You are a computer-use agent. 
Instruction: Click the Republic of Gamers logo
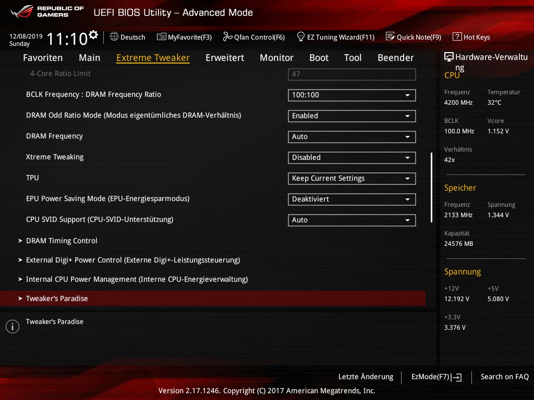(x=47, y=11)
